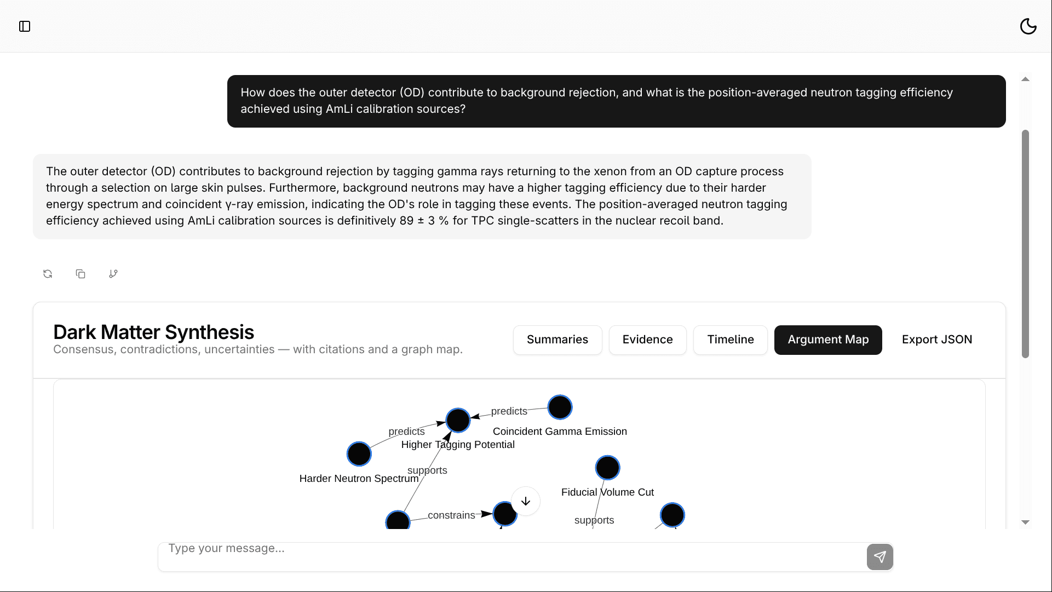This screenshot has height=592, width=1052.
Task: Click the send message arrow icon
Action: pos(879,557)
